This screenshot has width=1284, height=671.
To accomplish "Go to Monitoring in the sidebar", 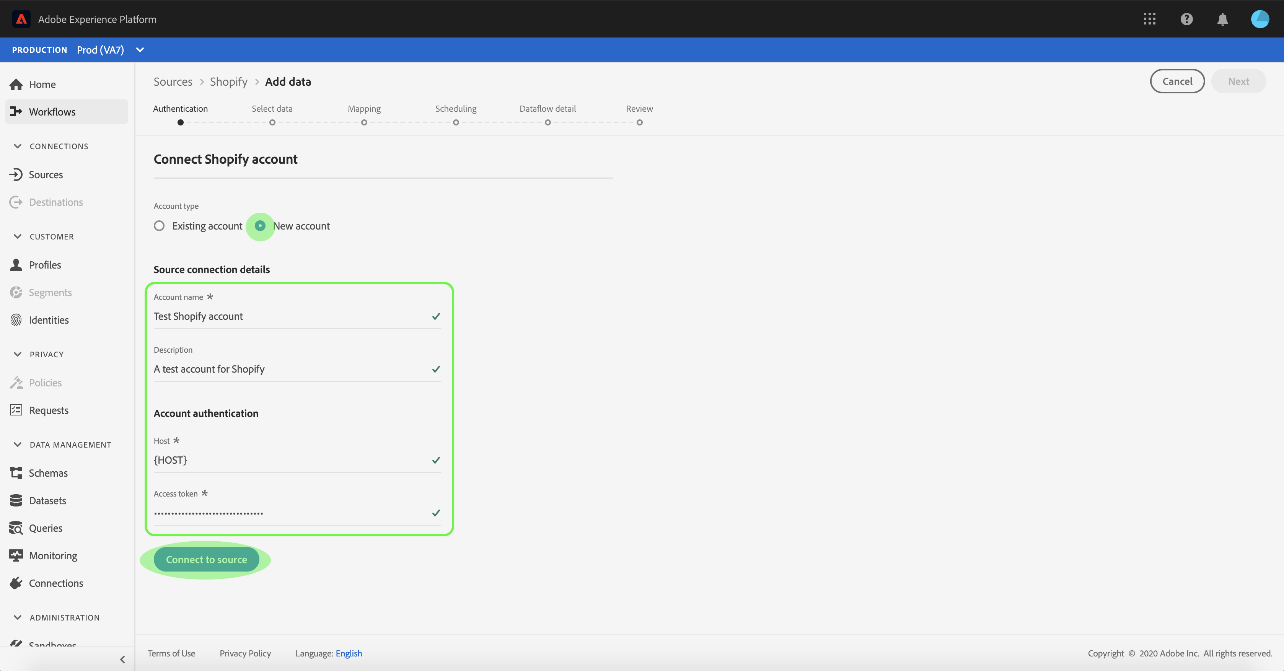I will coord(53,555).
